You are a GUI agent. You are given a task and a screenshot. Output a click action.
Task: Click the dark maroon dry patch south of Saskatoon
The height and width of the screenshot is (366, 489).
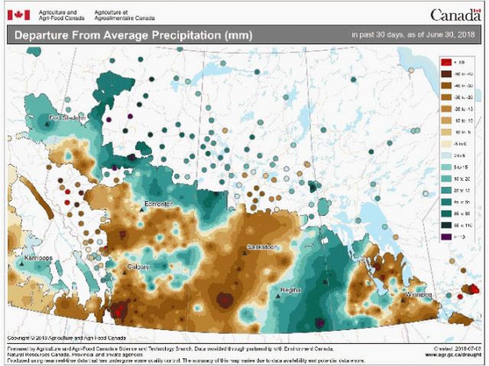click(225, 300)
